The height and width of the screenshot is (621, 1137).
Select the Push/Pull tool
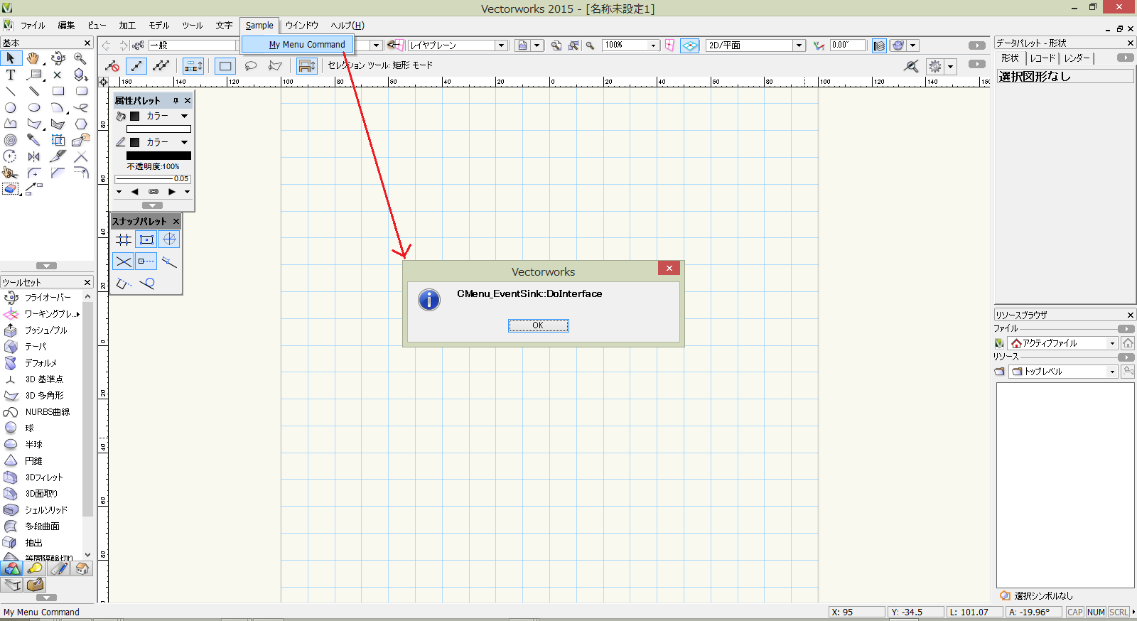(x=43, y=330)
